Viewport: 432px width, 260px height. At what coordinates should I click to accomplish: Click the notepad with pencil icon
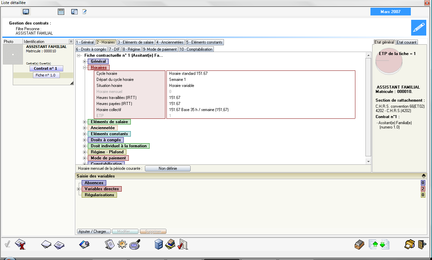click(84, 12)
